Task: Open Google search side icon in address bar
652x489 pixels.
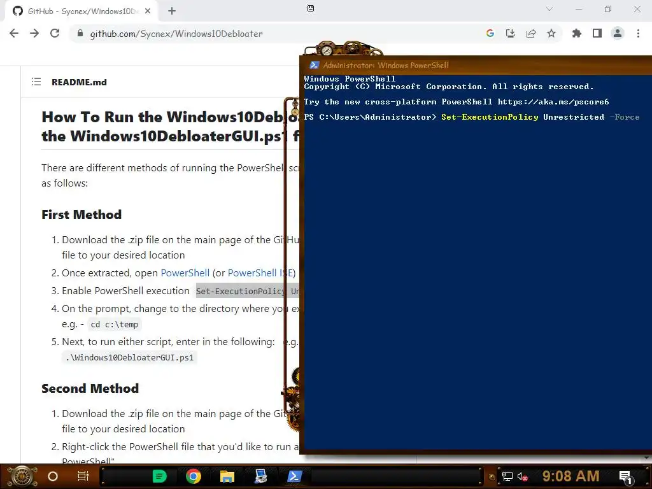Action: tap(490, 33)
